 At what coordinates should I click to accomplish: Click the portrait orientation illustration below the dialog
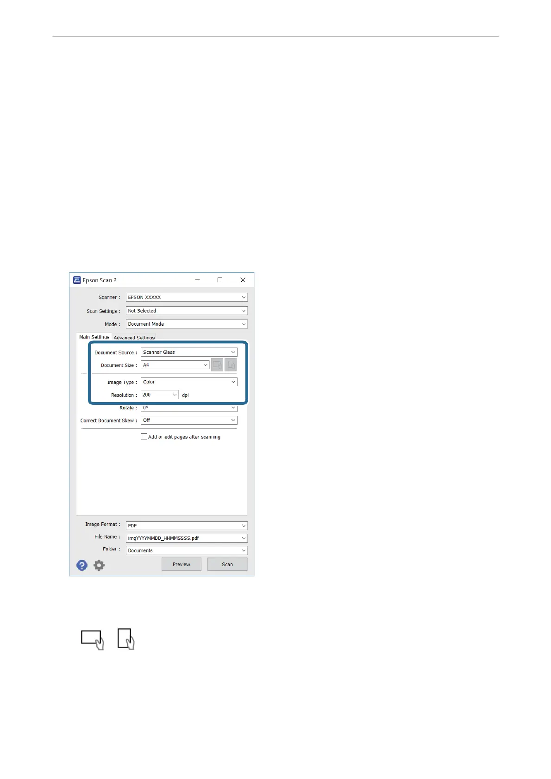(x=126, y=639)
